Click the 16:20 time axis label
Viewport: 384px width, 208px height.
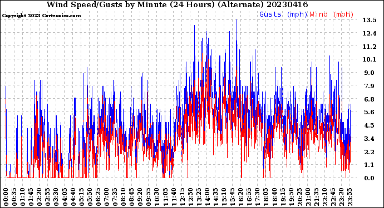(240, 197)
